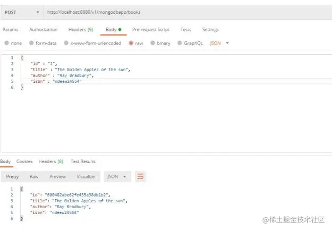This screenshot has height=231, width=332.
Task: Show the Raw response view
Action: point(34,177)
